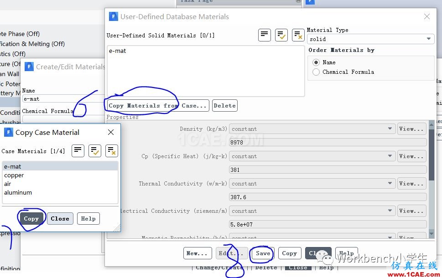Image resolution: width=442 pixels, height=278 pixels.
Task: Click View button for Thermal Conductivity
Action: pos(411,183)
